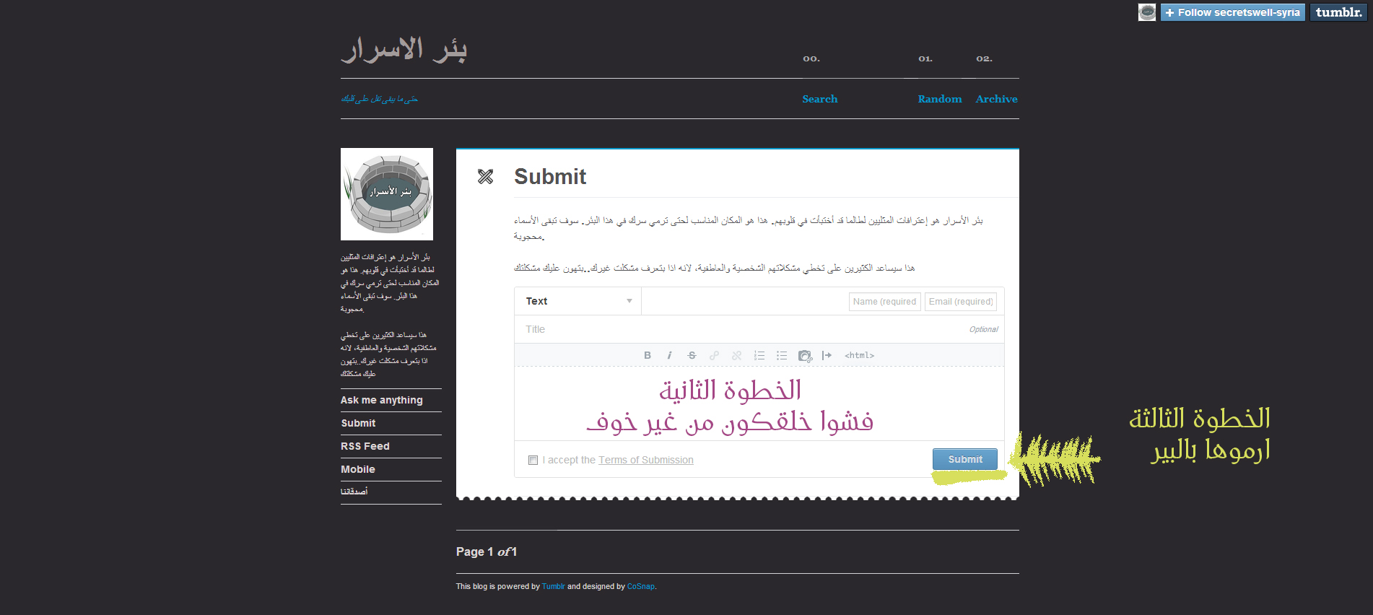Open the Archive page
The image size is (1373, 615).
(996, 99)
